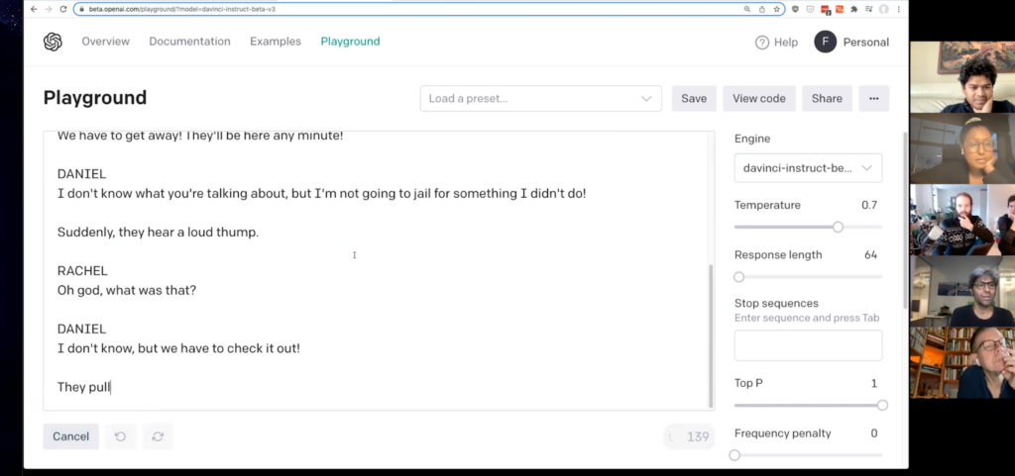Go to the Examples tab
Screen dimensions: 1015x476
tap(276, 42)
